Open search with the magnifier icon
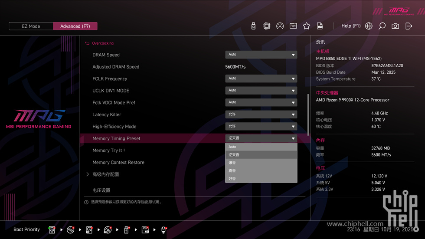Screen dimensions: 425x239 tap(382, 26)
